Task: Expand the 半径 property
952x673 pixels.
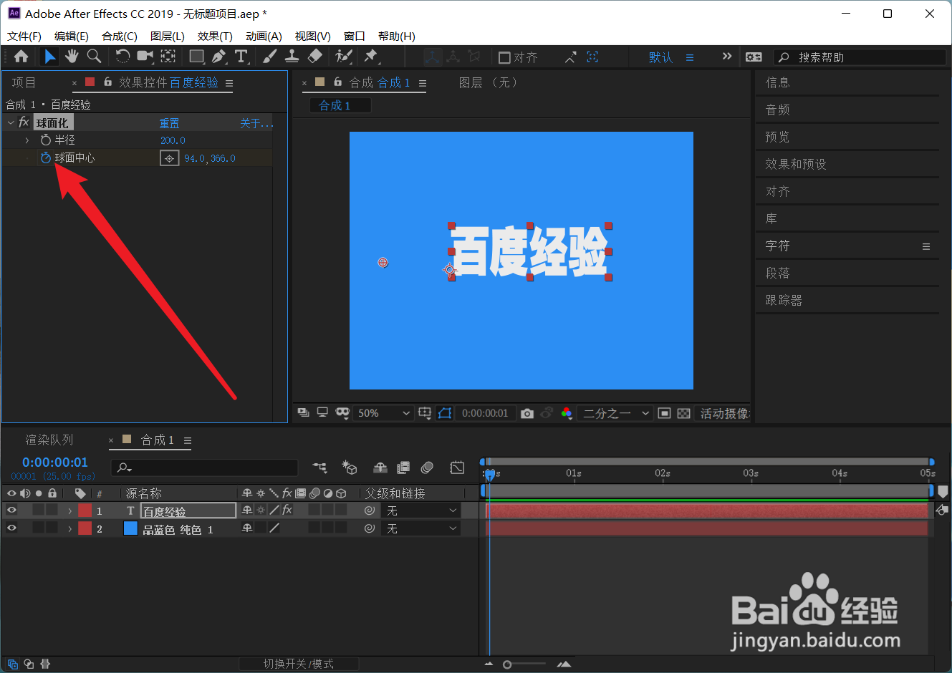Action: [x=27, y=140]
